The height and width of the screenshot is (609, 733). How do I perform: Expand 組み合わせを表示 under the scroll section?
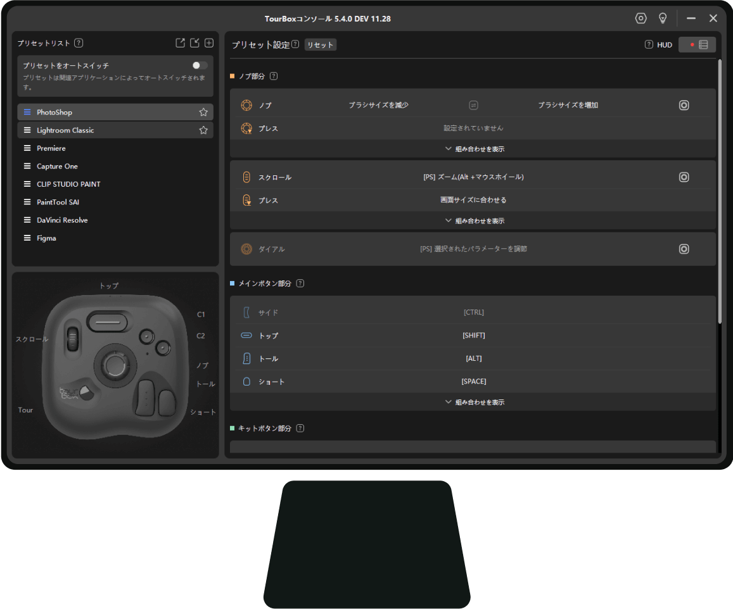[x=474, y=221]
